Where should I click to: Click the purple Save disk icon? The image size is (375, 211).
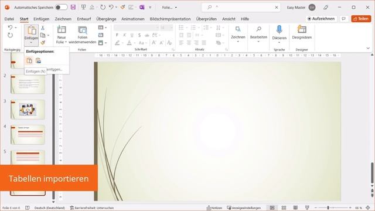(73, 7)
